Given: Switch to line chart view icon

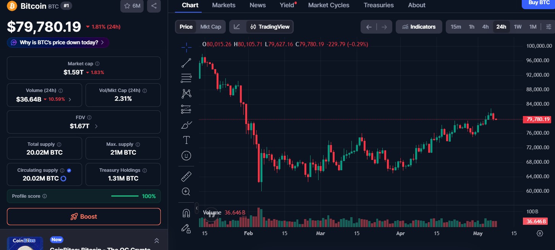Looking at the screenshot, I should [237, 27].
